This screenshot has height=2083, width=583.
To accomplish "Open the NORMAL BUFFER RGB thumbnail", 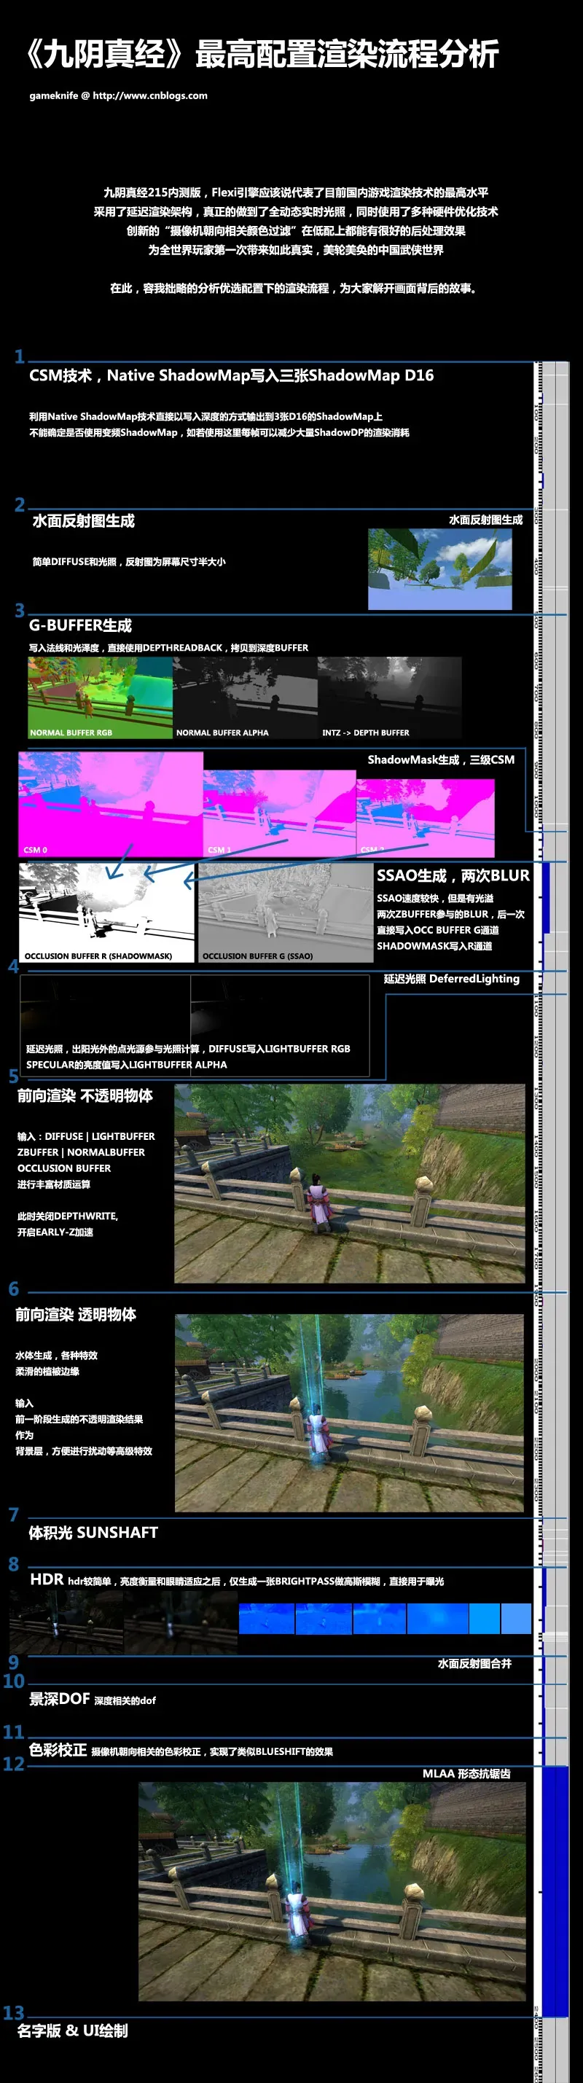I will [99, 697].
